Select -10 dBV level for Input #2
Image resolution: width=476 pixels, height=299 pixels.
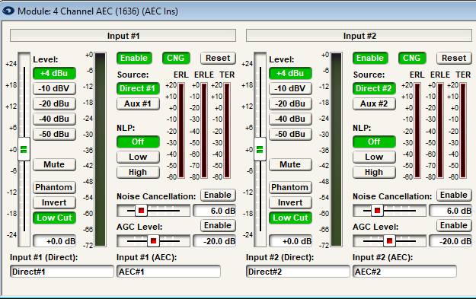(x=290, y=88)
